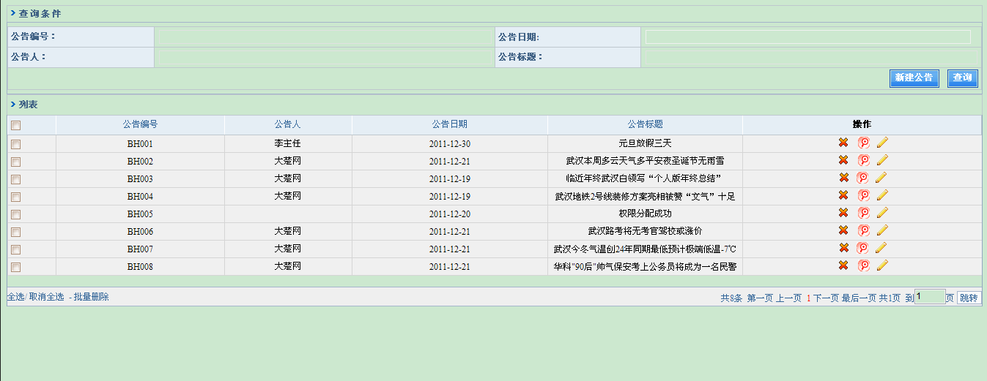Open the view icon for BH006
This screenshot has height=381, width=987.
864,230
